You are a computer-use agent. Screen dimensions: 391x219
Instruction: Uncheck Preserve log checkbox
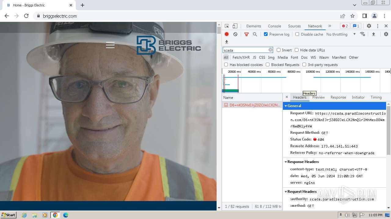[x=266, y=34]
